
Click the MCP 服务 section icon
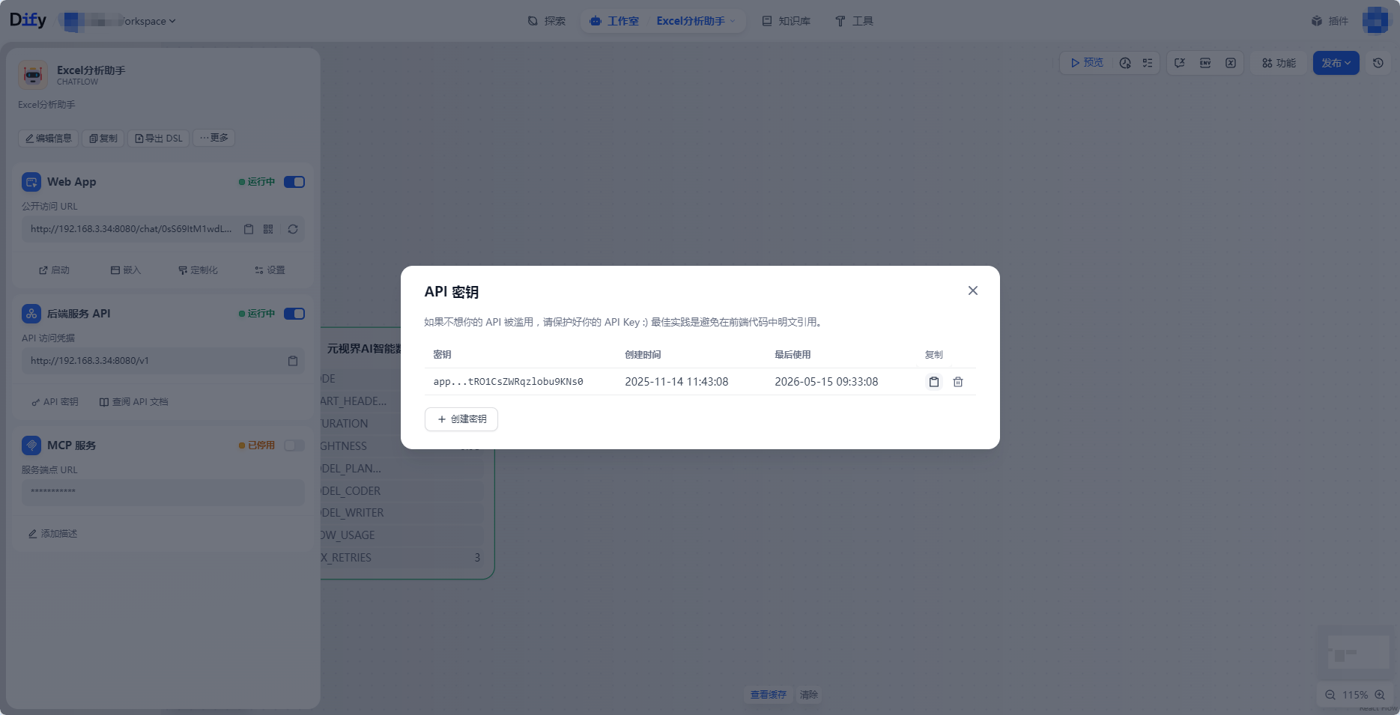tap(31, 445)
